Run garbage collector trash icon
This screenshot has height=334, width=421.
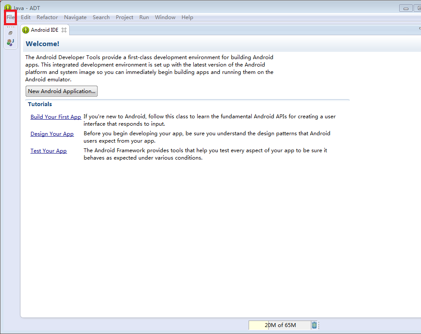pyautogui.click(x=314, y=325)
